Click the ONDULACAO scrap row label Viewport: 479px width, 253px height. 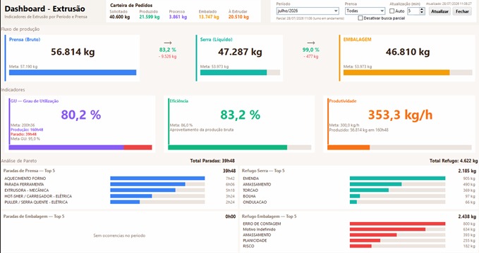pyautogui.click(x=255, y=202)
